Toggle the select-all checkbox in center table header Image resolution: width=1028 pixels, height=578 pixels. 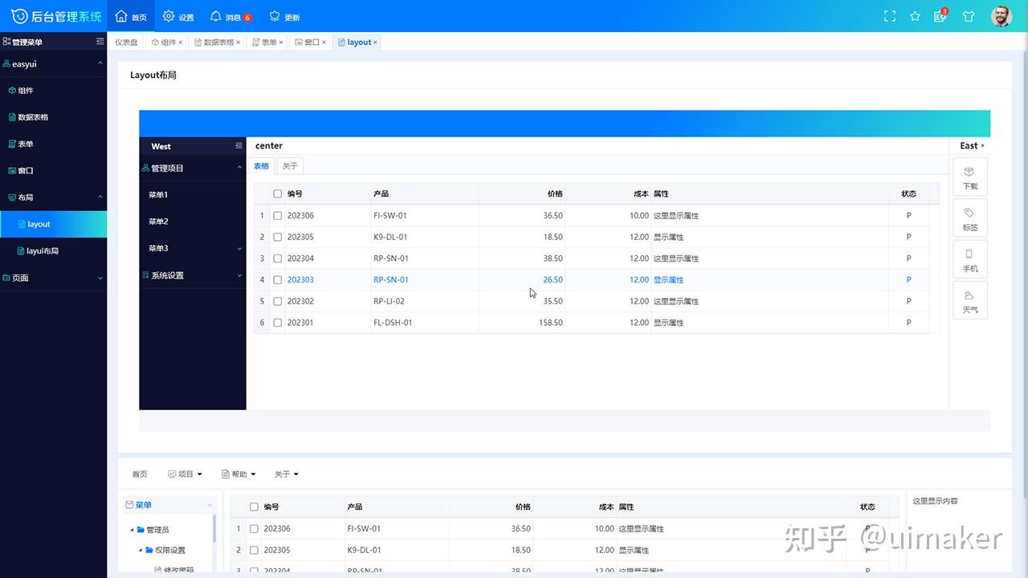[x=277, y=193]
